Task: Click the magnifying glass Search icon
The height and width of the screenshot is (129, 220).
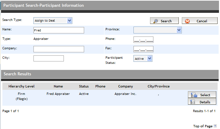Action: click(x=155, y=21)
